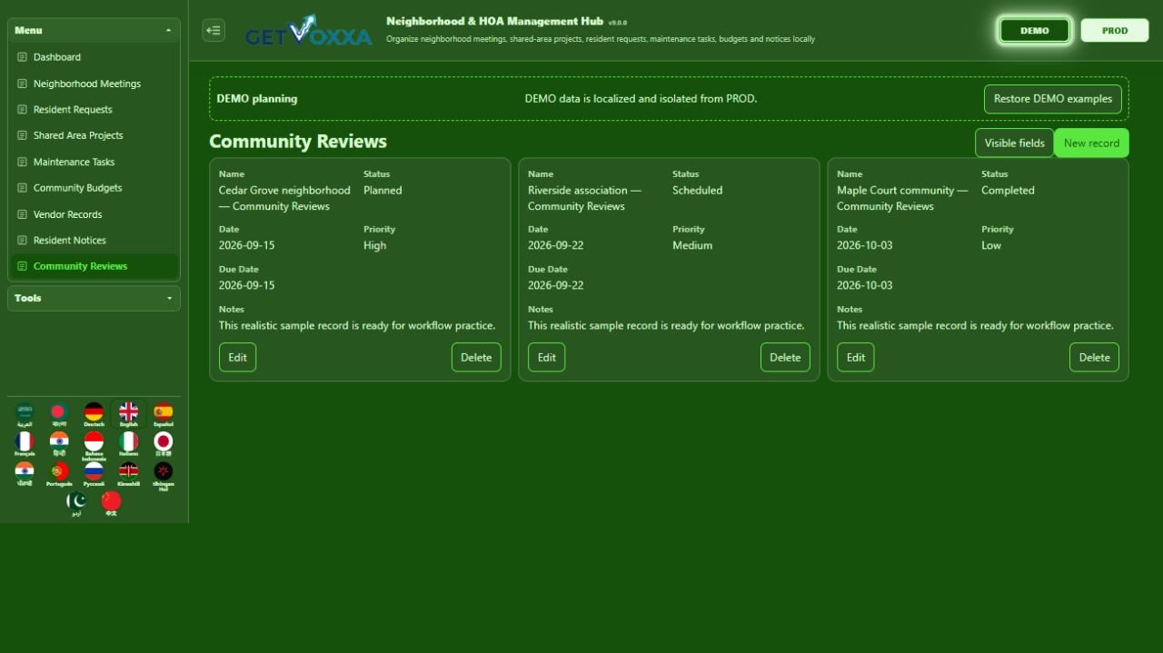Screen dimensions: 1163x653
Task: Open Dashboard from the menu
Action: [x=94, y=57]
